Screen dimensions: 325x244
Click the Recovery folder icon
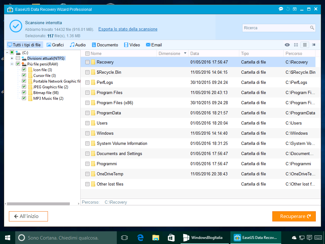point(93,62)
